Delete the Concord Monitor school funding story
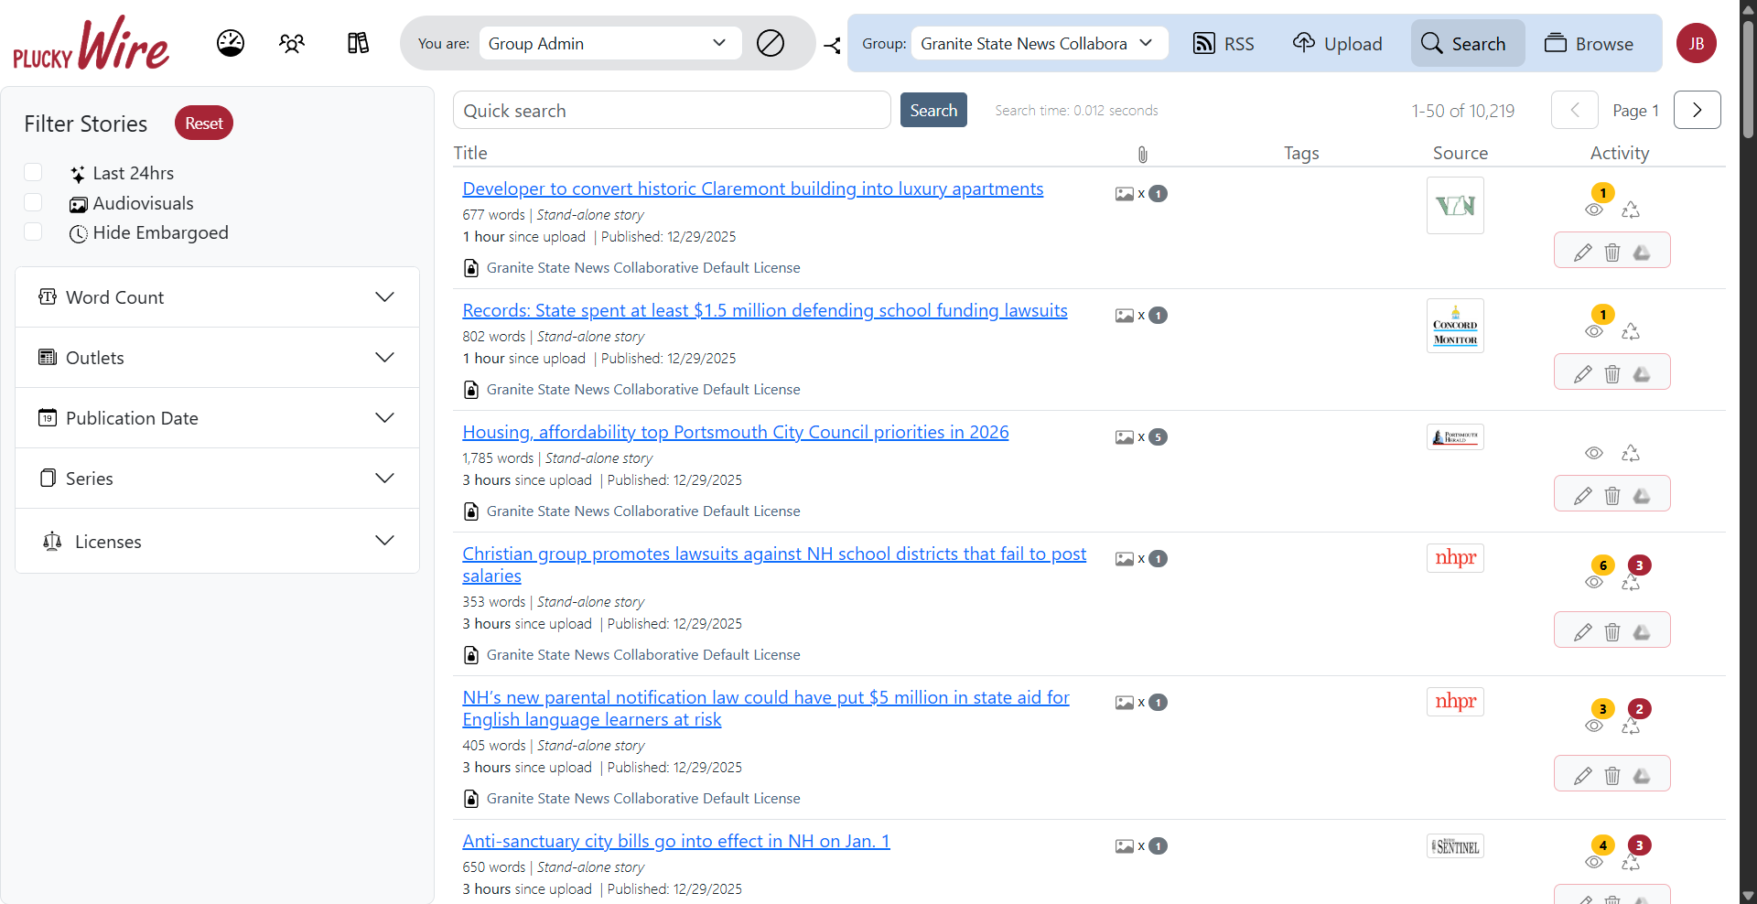 (1612, 374)
